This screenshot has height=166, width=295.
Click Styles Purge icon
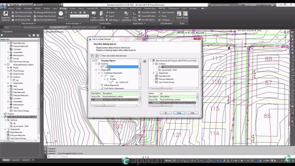[185, 15]
